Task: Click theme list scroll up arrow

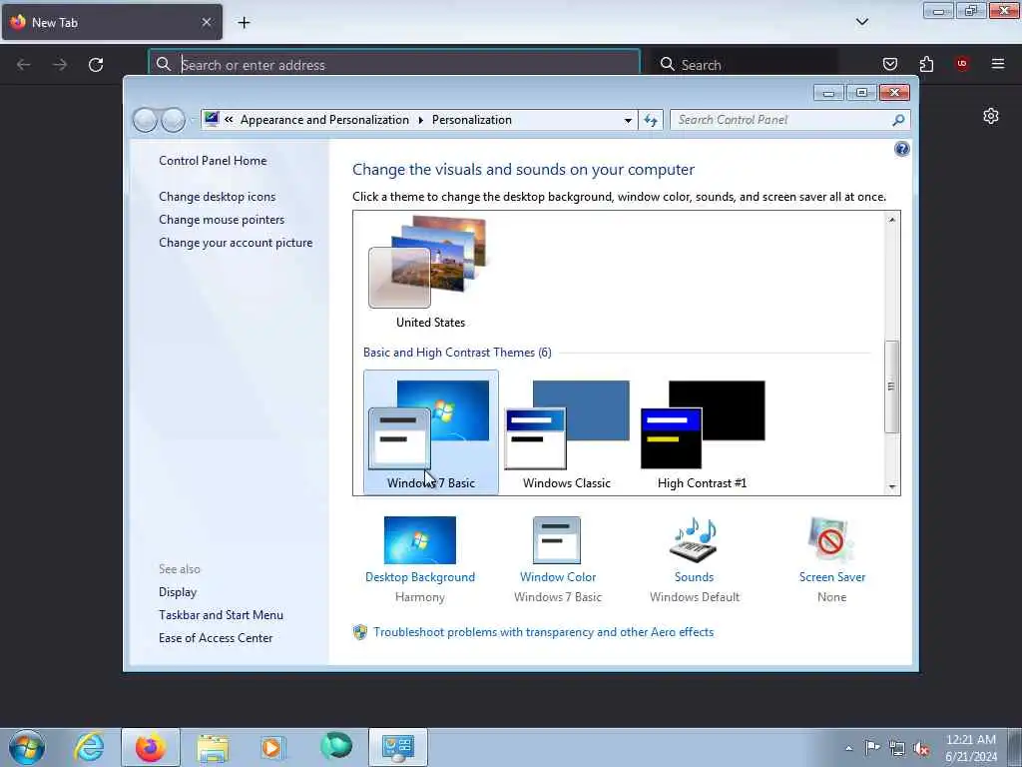Action: pyautogui.click(x=891, y=220)
